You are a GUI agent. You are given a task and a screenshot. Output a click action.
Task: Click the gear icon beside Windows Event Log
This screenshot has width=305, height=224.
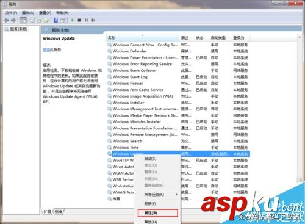click(x=110, y=77)
